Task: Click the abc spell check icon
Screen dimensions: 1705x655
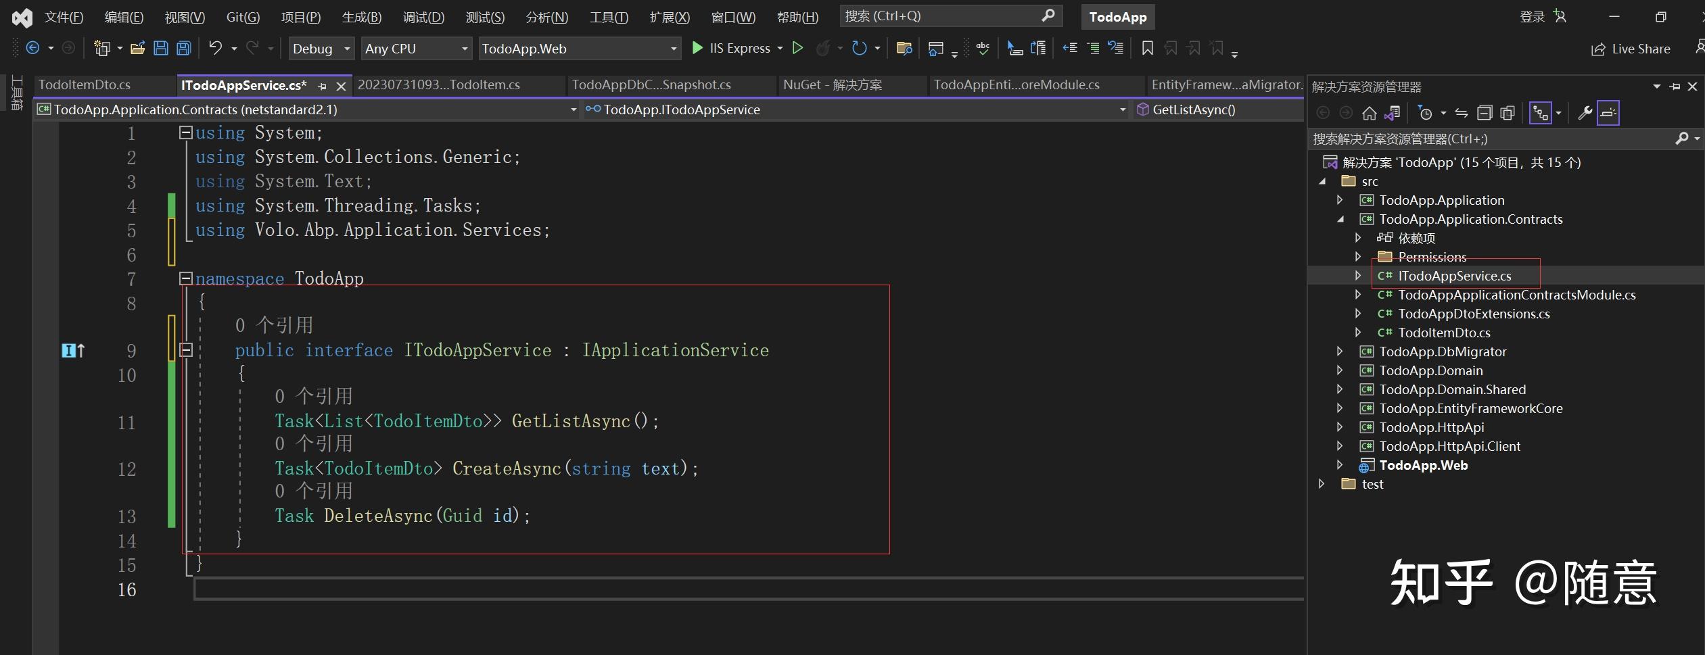Action: 983,48
